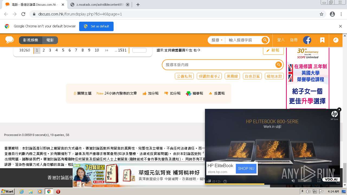The width and height of the screenshot is (347, 195).
Task: Click the 公義私刑 tag
Action: 184,76
